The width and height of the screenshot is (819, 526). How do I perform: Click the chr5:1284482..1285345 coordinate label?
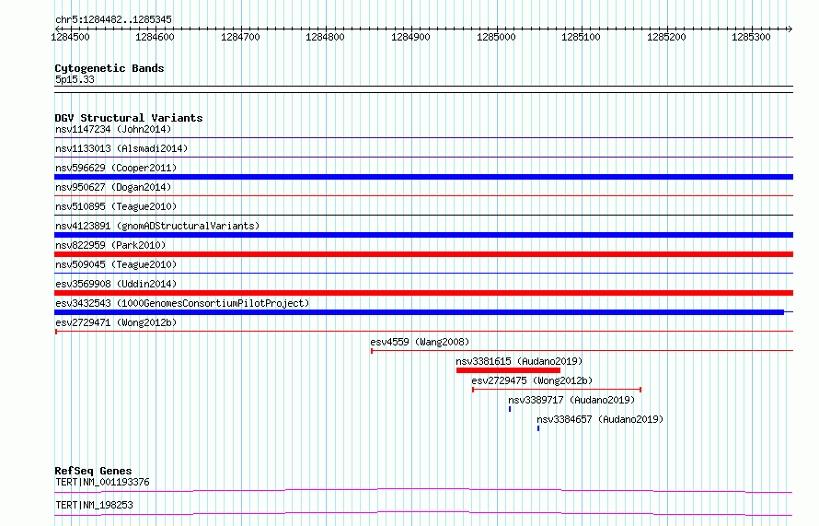(x=113, y=19)
